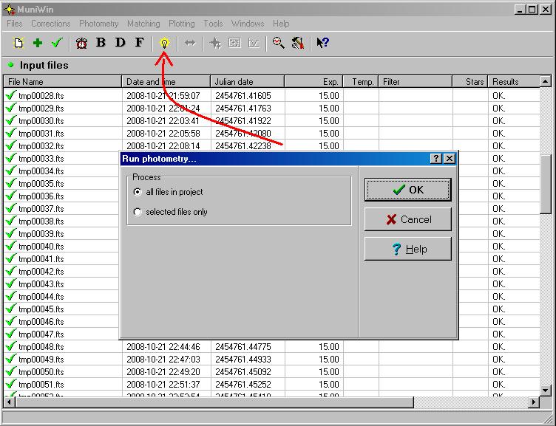
Task: Click the alarm clock time correction icon
Action: click(x=81, y=43)
